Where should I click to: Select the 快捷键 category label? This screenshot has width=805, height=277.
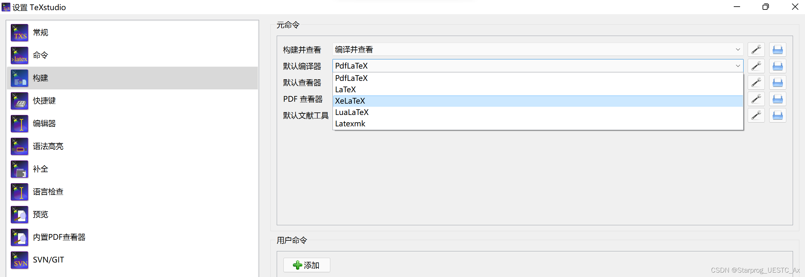pyautogui.click(x=44, y=101)
